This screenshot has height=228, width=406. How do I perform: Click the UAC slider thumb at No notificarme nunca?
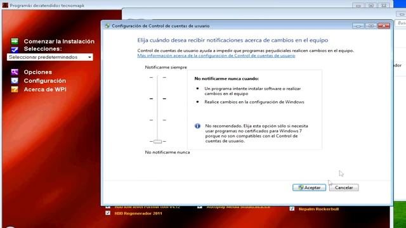coord(158,142)
